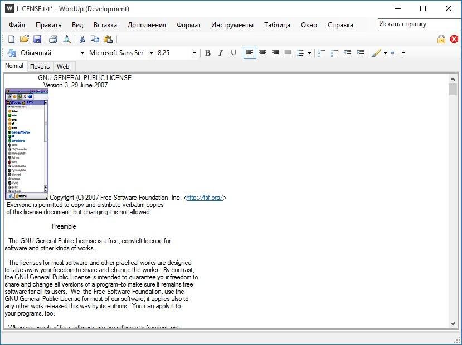462x345 pixels.
Task: Open a file using the folder icon
Action: click(25, 39)
